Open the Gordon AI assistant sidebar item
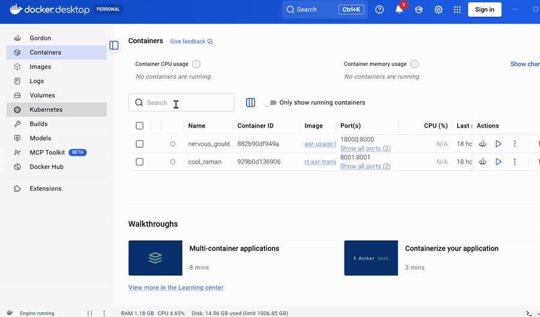This screenshot has width=540, height=317. click(56, 38)
